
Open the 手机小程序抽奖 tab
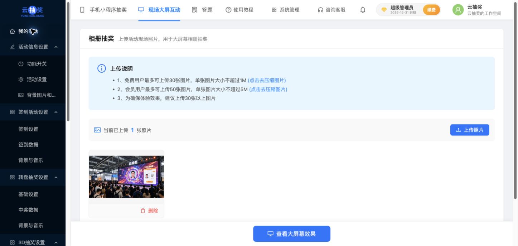[x=103, y=10]
